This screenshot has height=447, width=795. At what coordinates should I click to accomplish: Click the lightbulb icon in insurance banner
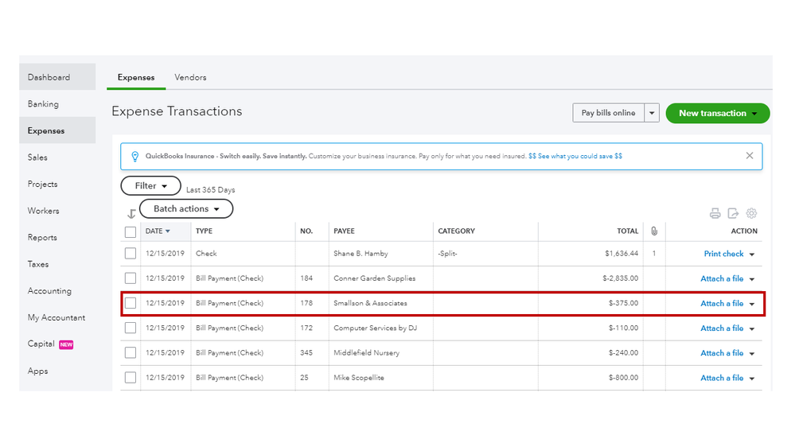pos(135,157)
